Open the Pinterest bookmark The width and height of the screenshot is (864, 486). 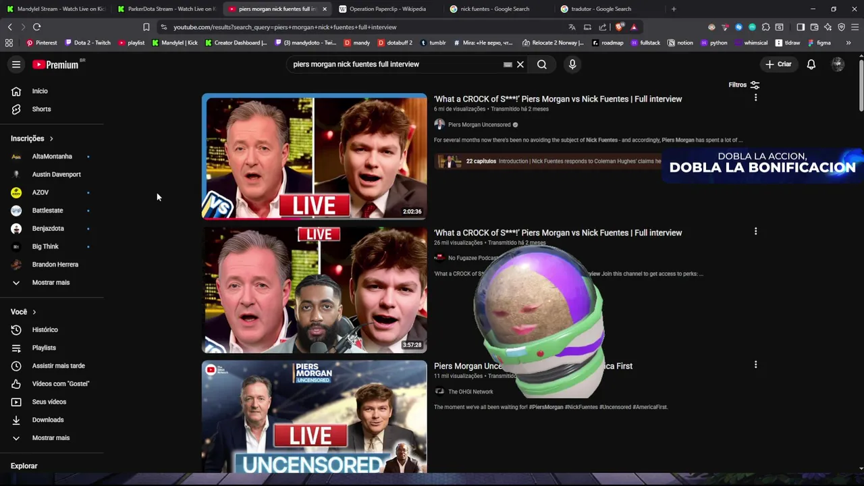(41, 43)
